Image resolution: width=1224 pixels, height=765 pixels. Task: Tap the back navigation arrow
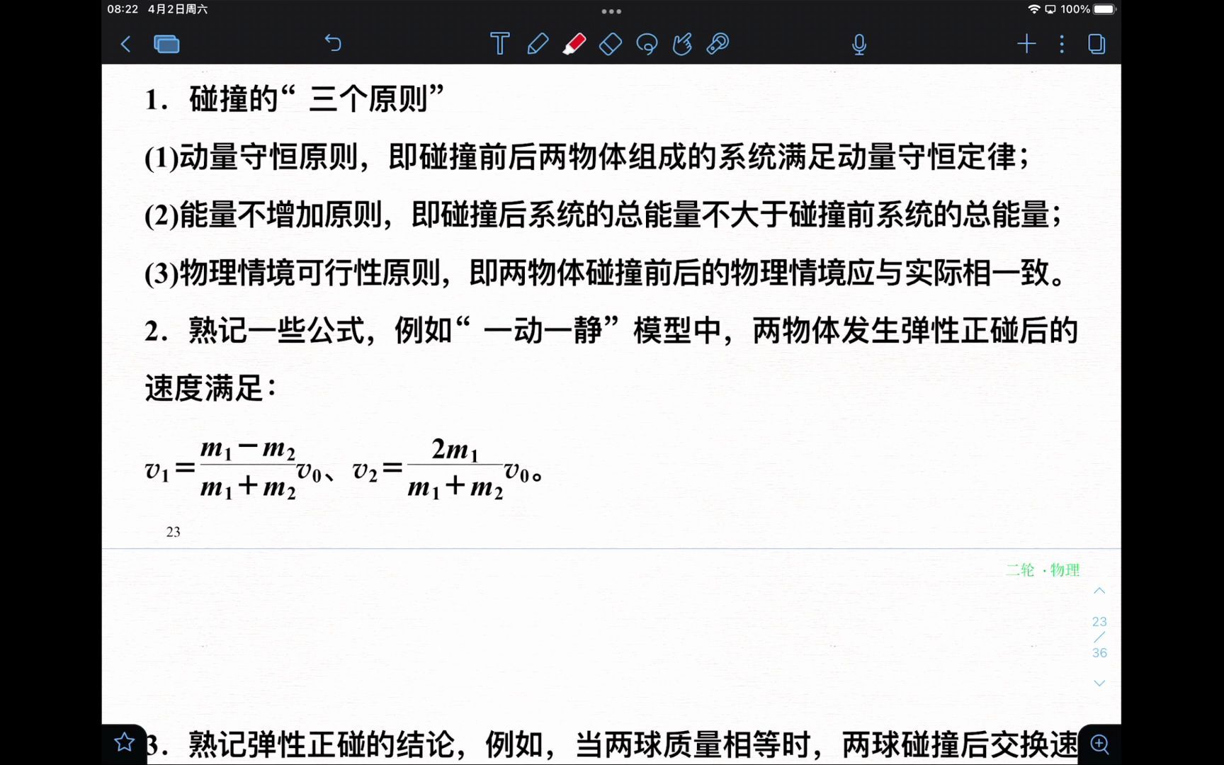pyautogui.click(x=125, y=44)
